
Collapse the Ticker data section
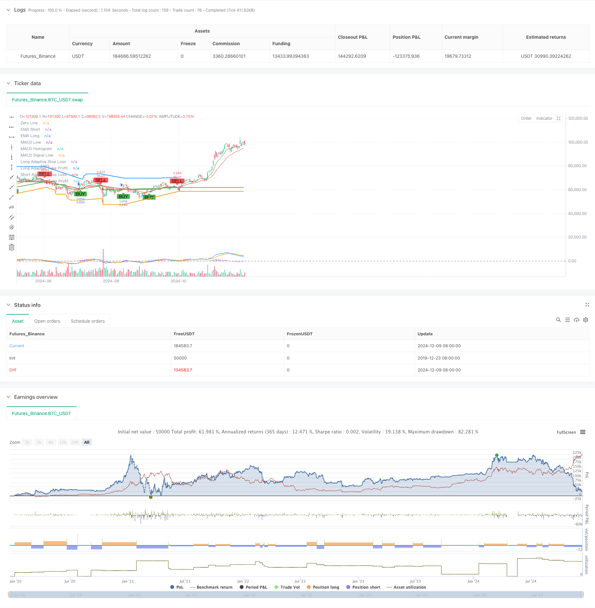pyautogui.click(x=8, y=83)
